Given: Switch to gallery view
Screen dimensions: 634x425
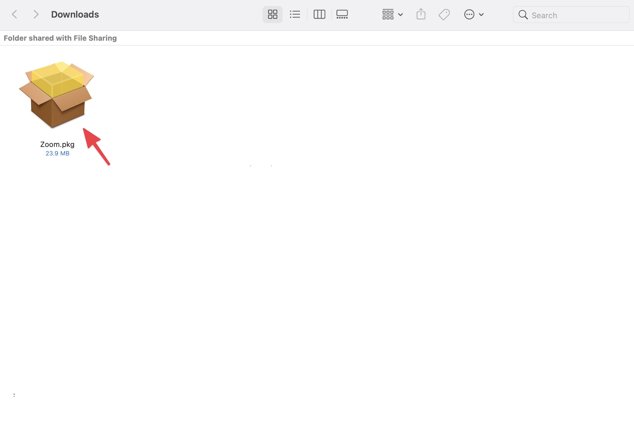Looking at the screenshot, I should coord(342,14).
